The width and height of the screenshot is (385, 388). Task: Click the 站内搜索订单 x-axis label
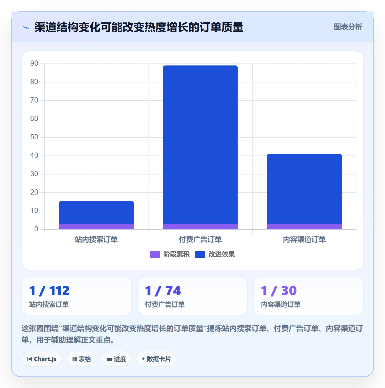tap(96, 240)
